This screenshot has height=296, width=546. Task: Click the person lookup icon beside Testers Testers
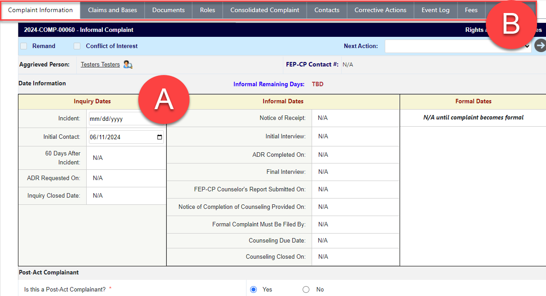tap(128, 65)
